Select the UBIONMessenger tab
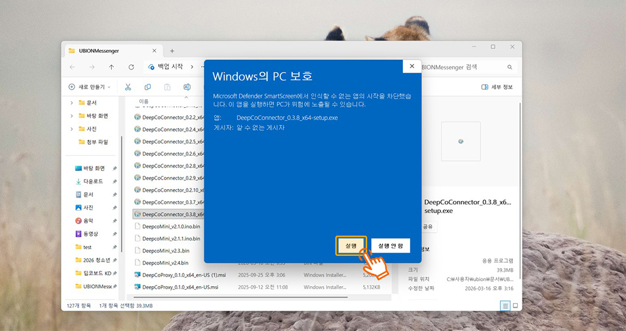Viewport: 626px width, 331px height. click(x=114, y=51)
